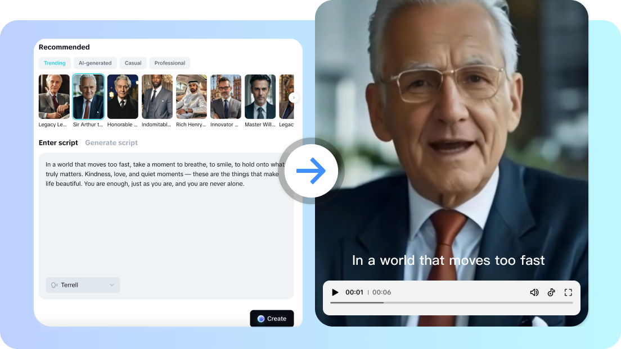
Task: Select the Casual filter tab
Action: pos(133,63)
